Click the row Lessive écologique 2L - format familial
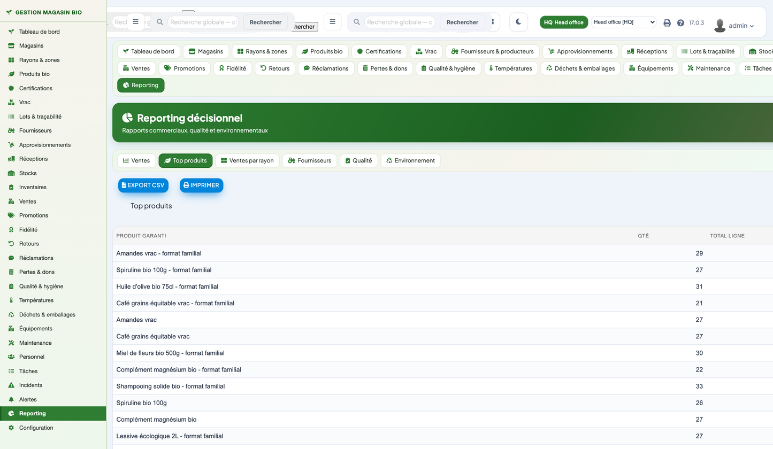The width and height of the screenshot is (773, 449). [x=443, y=436]
